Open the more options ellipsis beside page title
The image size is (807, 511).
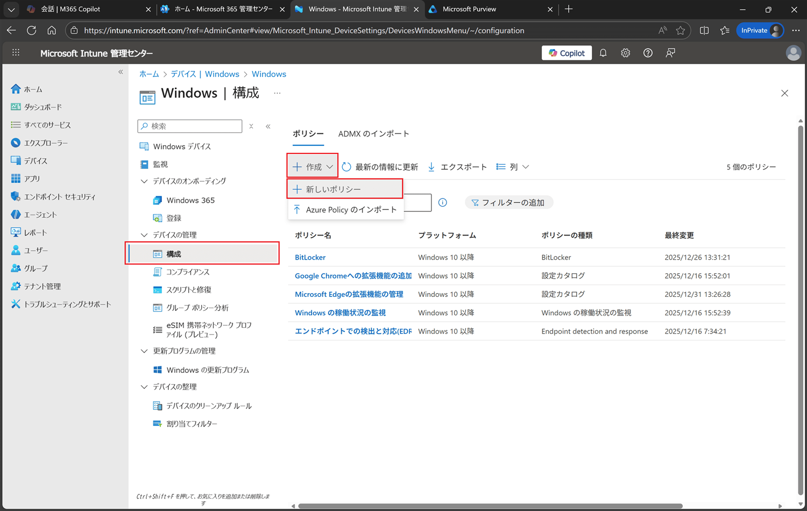[x=277, y=93]
